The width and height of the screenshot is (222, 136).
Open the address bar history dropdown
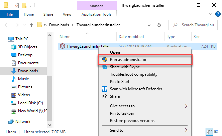pos(149,25)
